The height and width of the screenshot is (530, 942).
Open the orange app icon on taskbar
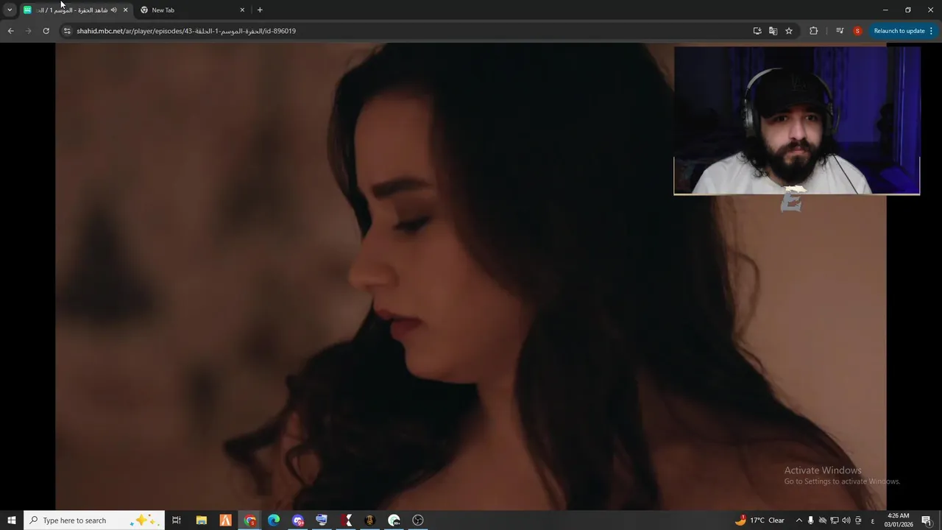[225, 520]
